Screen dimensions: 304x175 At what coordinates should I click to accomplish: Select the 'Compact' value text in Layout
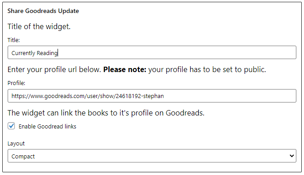tap(23, 156)
